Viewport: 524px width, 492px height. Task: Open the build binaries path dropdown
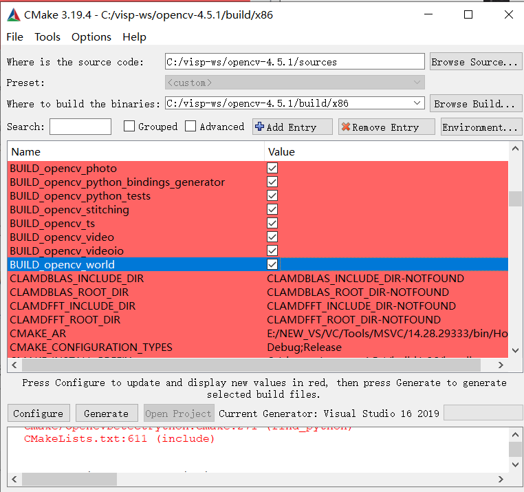pos(417,103)
